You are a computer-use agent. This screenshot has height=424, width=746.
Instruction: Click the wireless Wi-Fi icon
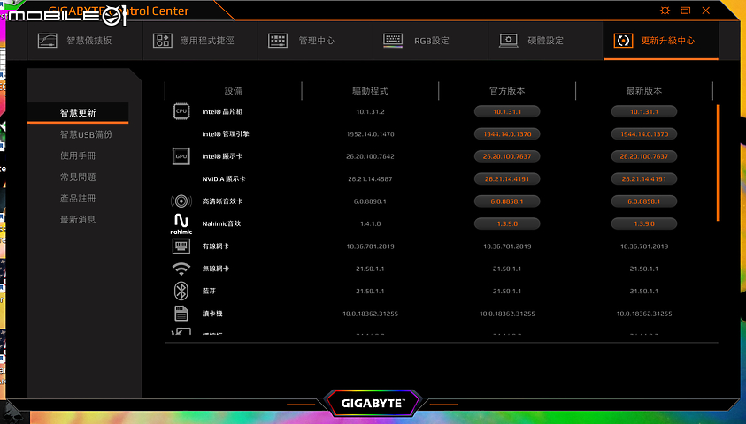click(x=181, y=269)
